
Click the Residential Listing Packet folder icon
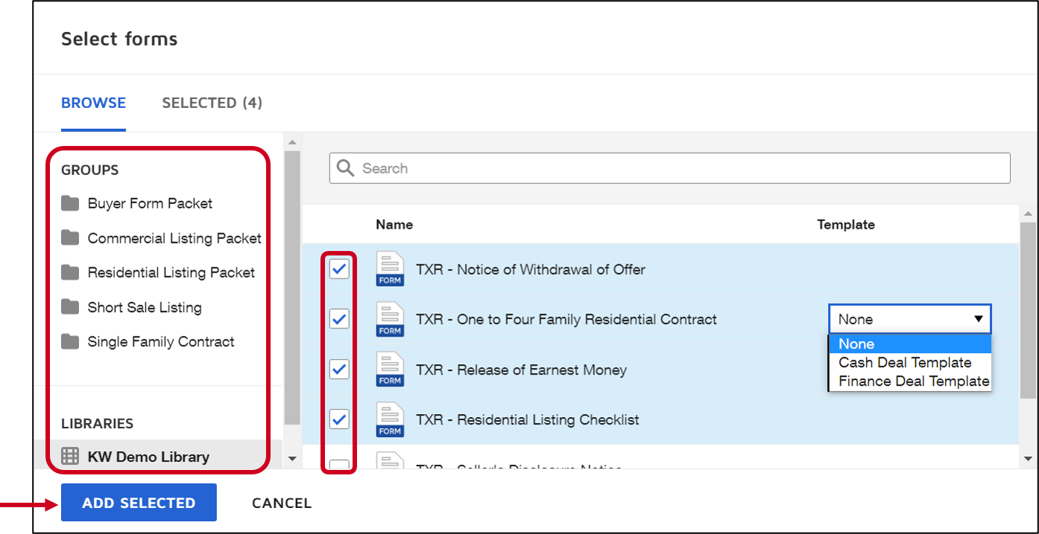[x=70, y=272]
